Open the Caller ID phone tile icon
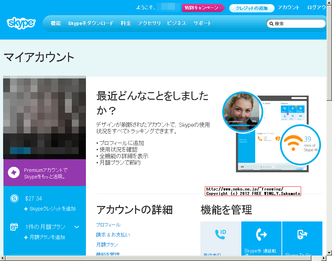Image resolution: width=332 pixels, height=261 pixels. click(220, 234)
